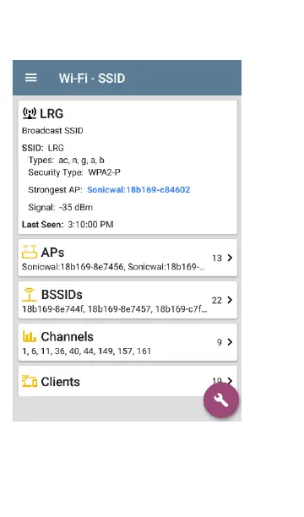The width and height of the screenshot is (304, 517).
Task: Open the Clients card heading
Action: pos(60,382)
